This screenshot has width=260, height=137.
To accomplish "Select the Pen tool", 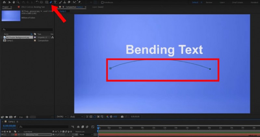I will coord(51,2).
